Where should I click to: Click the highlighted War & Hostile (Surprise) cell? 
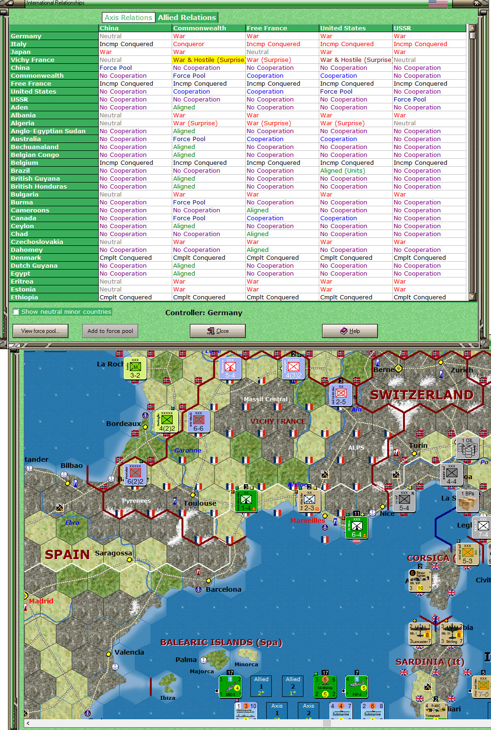[x=209, y=60]
